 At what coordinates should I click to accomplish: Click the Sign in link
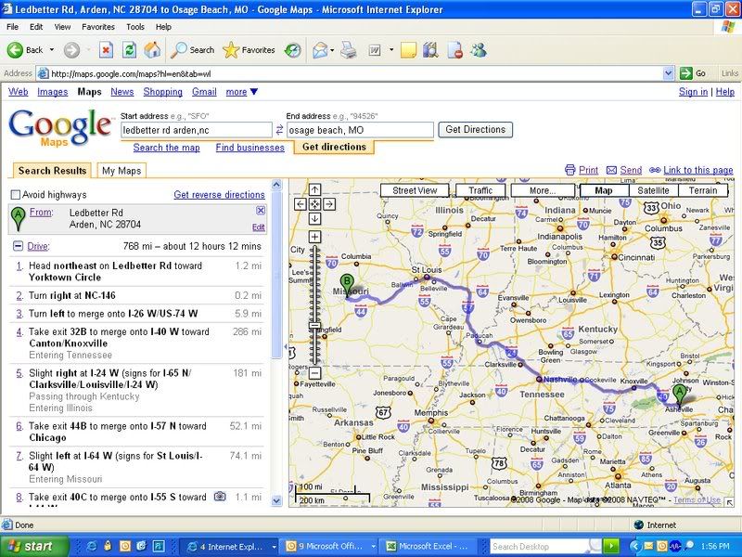tap(693, 92)
